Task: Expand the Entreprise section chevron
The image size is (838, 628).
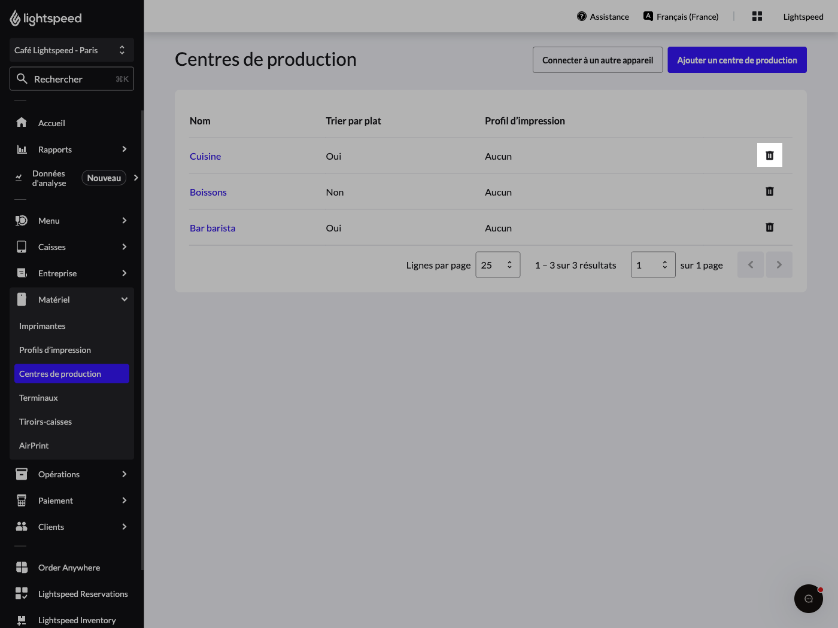Action: 125,273
